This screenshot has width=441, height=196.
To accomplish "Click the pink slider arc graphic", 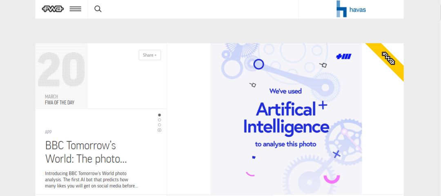I will pos(332,179).
